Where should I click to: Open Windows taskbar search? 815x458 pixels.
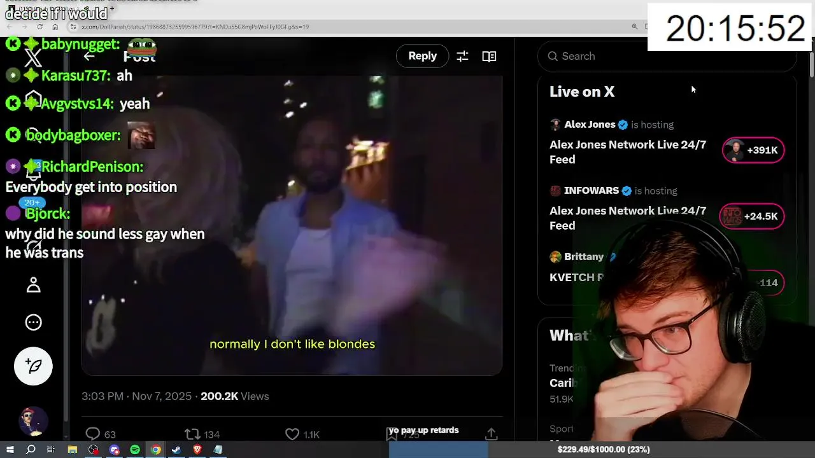click(x=31, y=450)
